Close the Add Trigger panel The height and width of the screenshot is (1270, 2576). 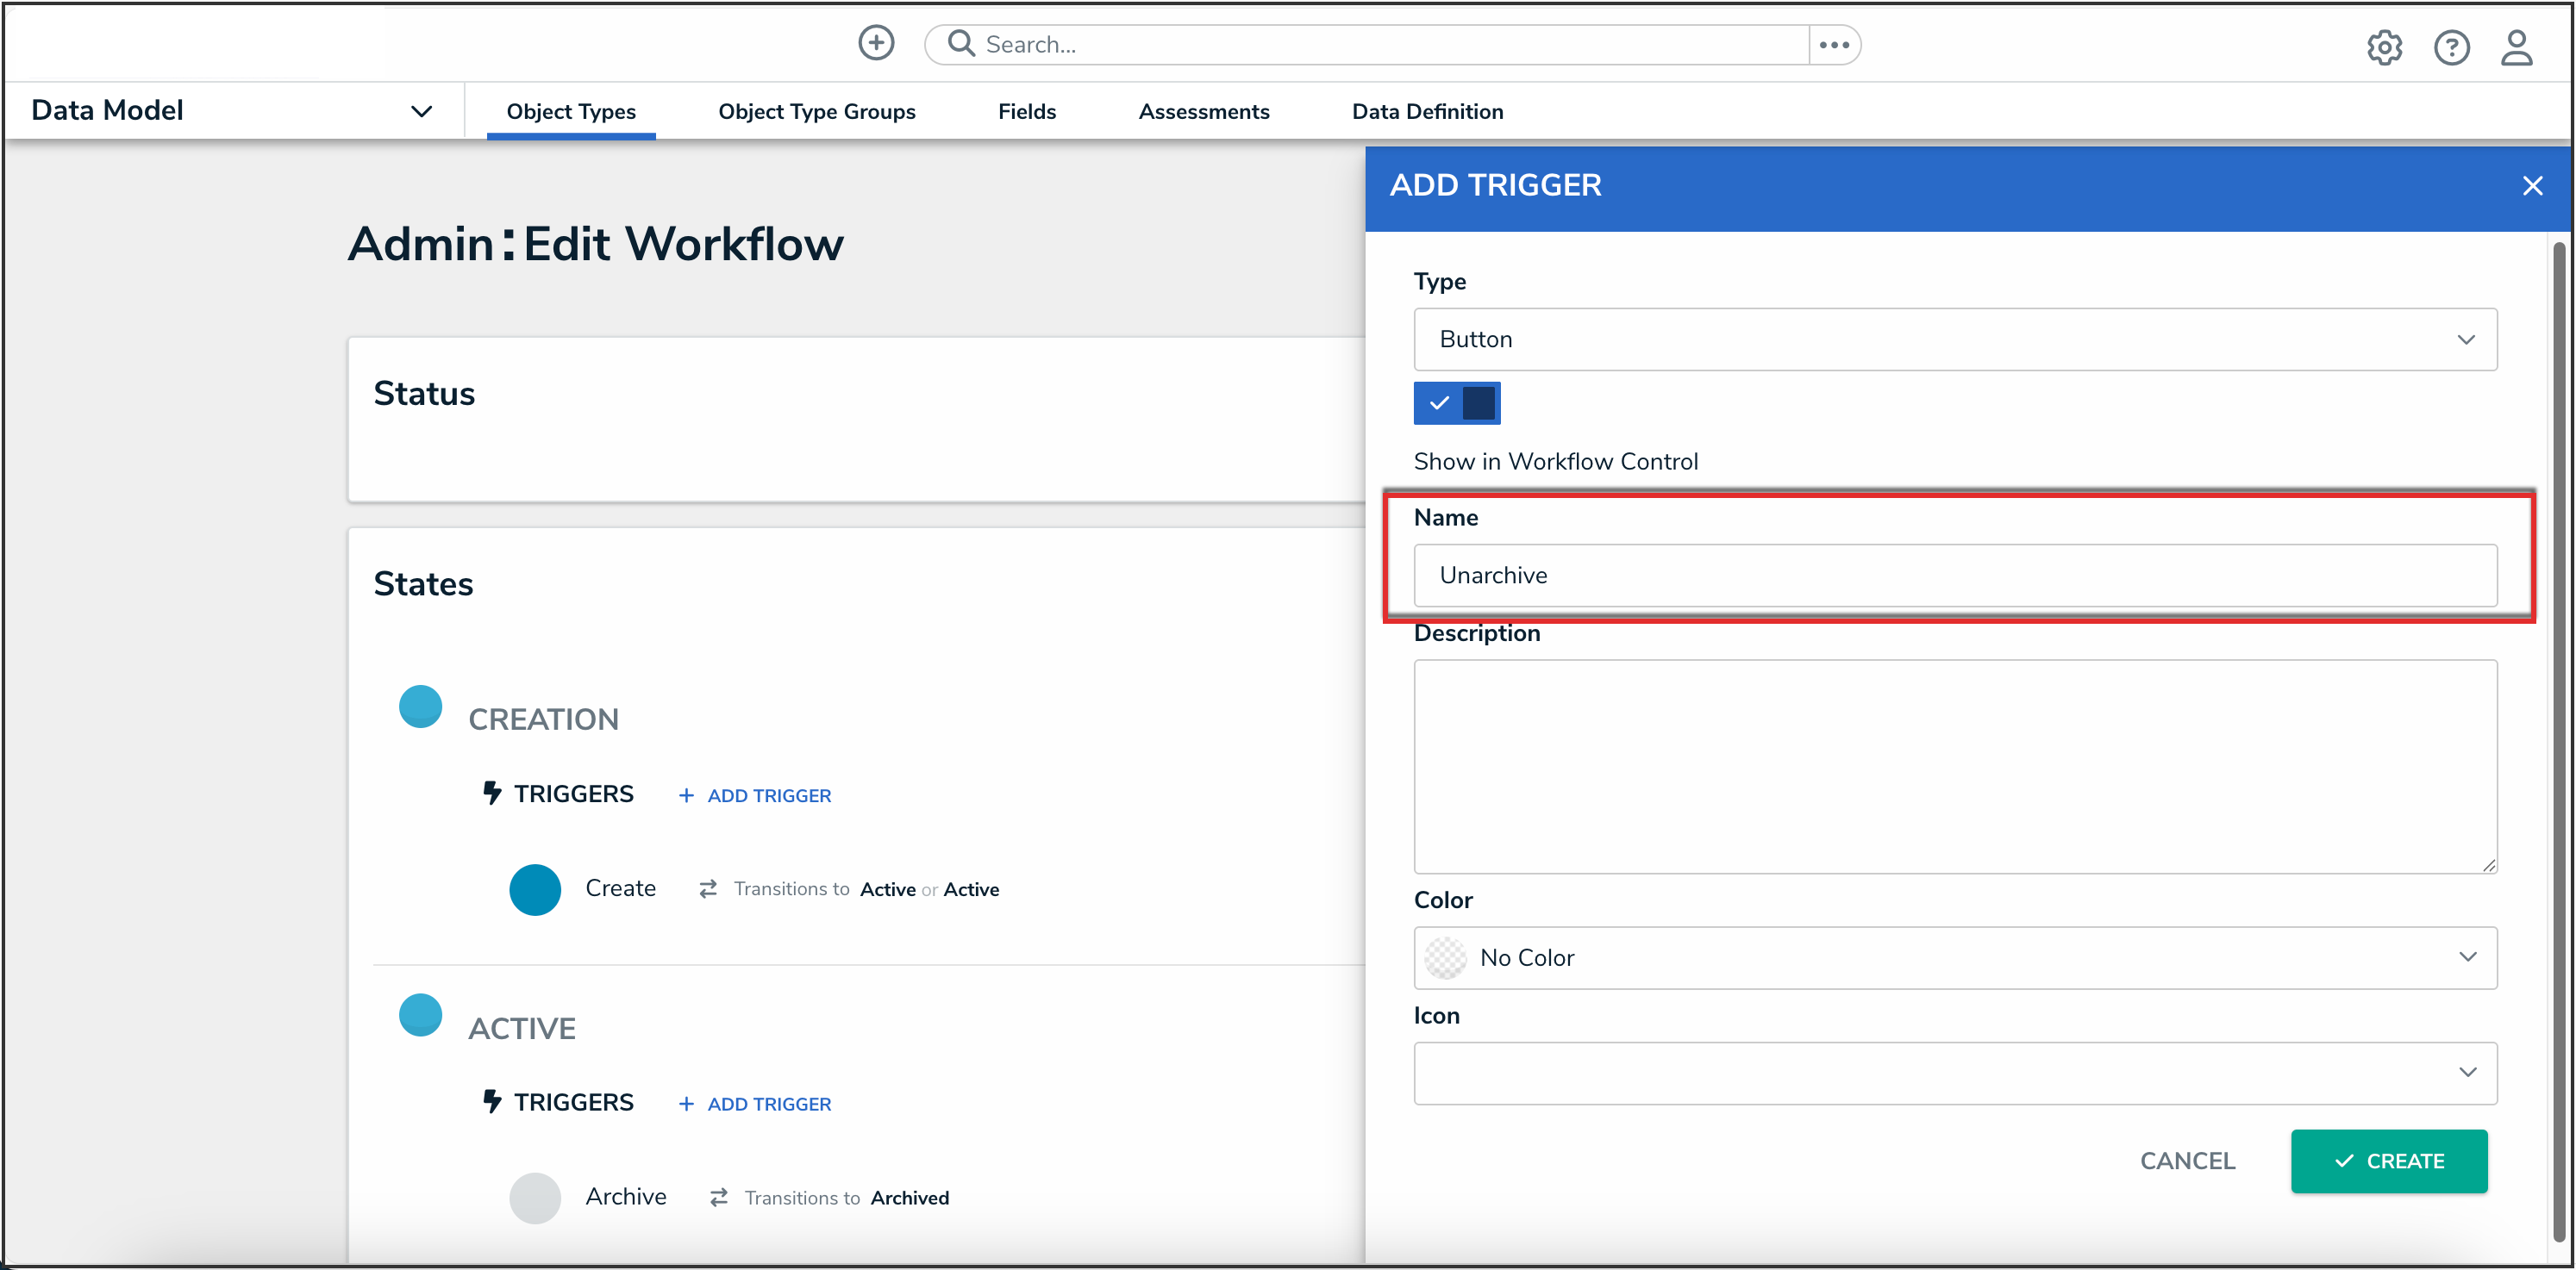[x=2531, y=186]
